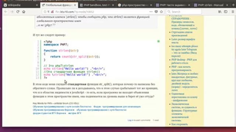
Task: Click the Pocket save icon in address bar
Action: click(156, 12)
